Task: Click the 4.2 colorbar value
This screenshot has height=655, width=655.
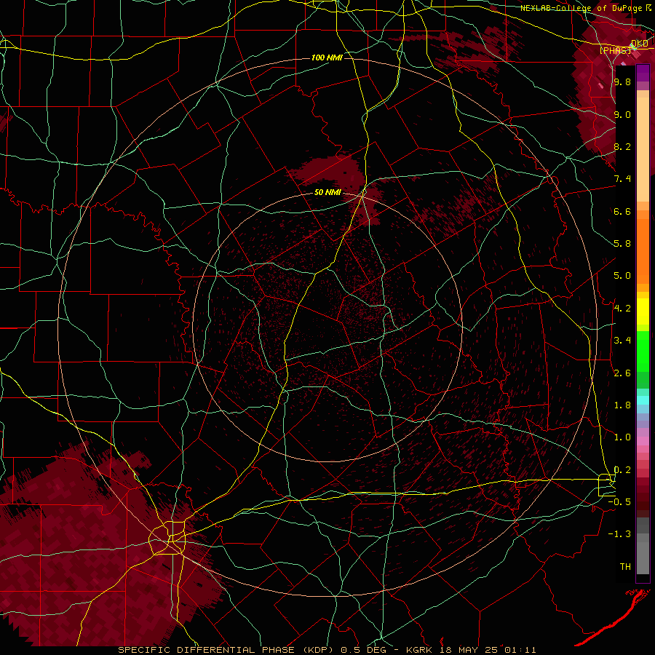Action: [622, 309]
